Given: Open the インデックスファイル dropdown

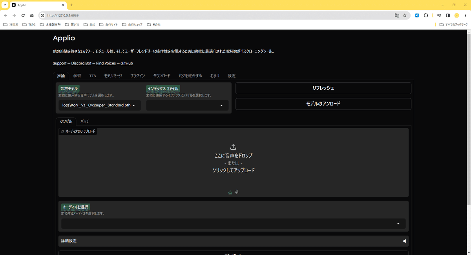Looking at the screenshot, I should tap(187, 105).
